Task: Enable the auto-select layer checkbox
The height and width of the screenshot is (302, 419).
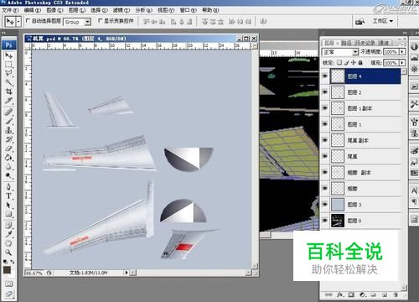Action: tap(28, 21)
